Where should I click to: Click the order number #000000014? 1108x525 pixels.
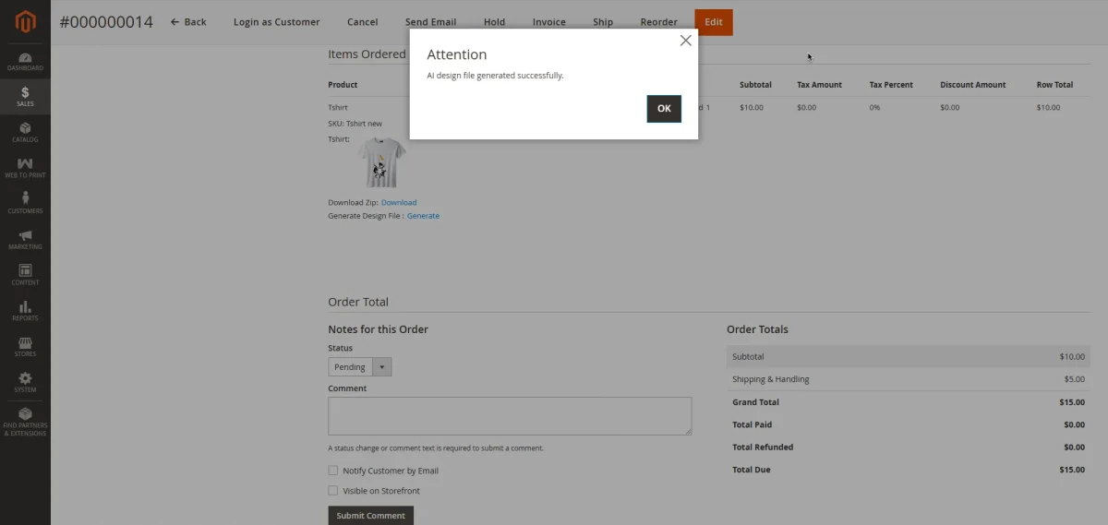coord(106,22)
